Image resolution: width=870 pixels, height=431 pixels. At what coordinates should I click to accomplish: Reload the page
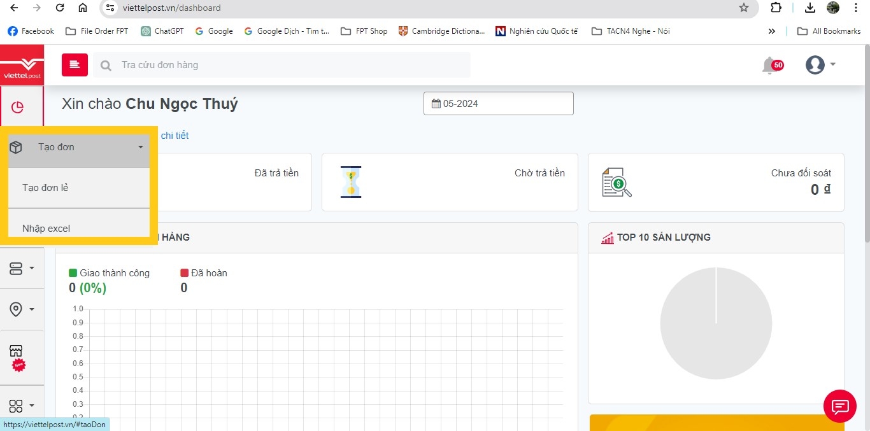(x=60, y=8)
